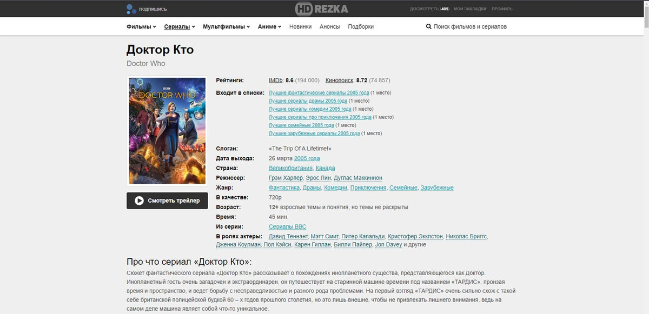
Task: Click the Доктор Кто title heading
Action: 160,50
